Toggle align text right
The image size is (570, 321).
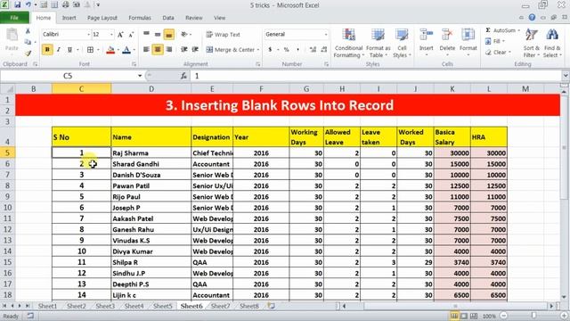click(168, 49)
